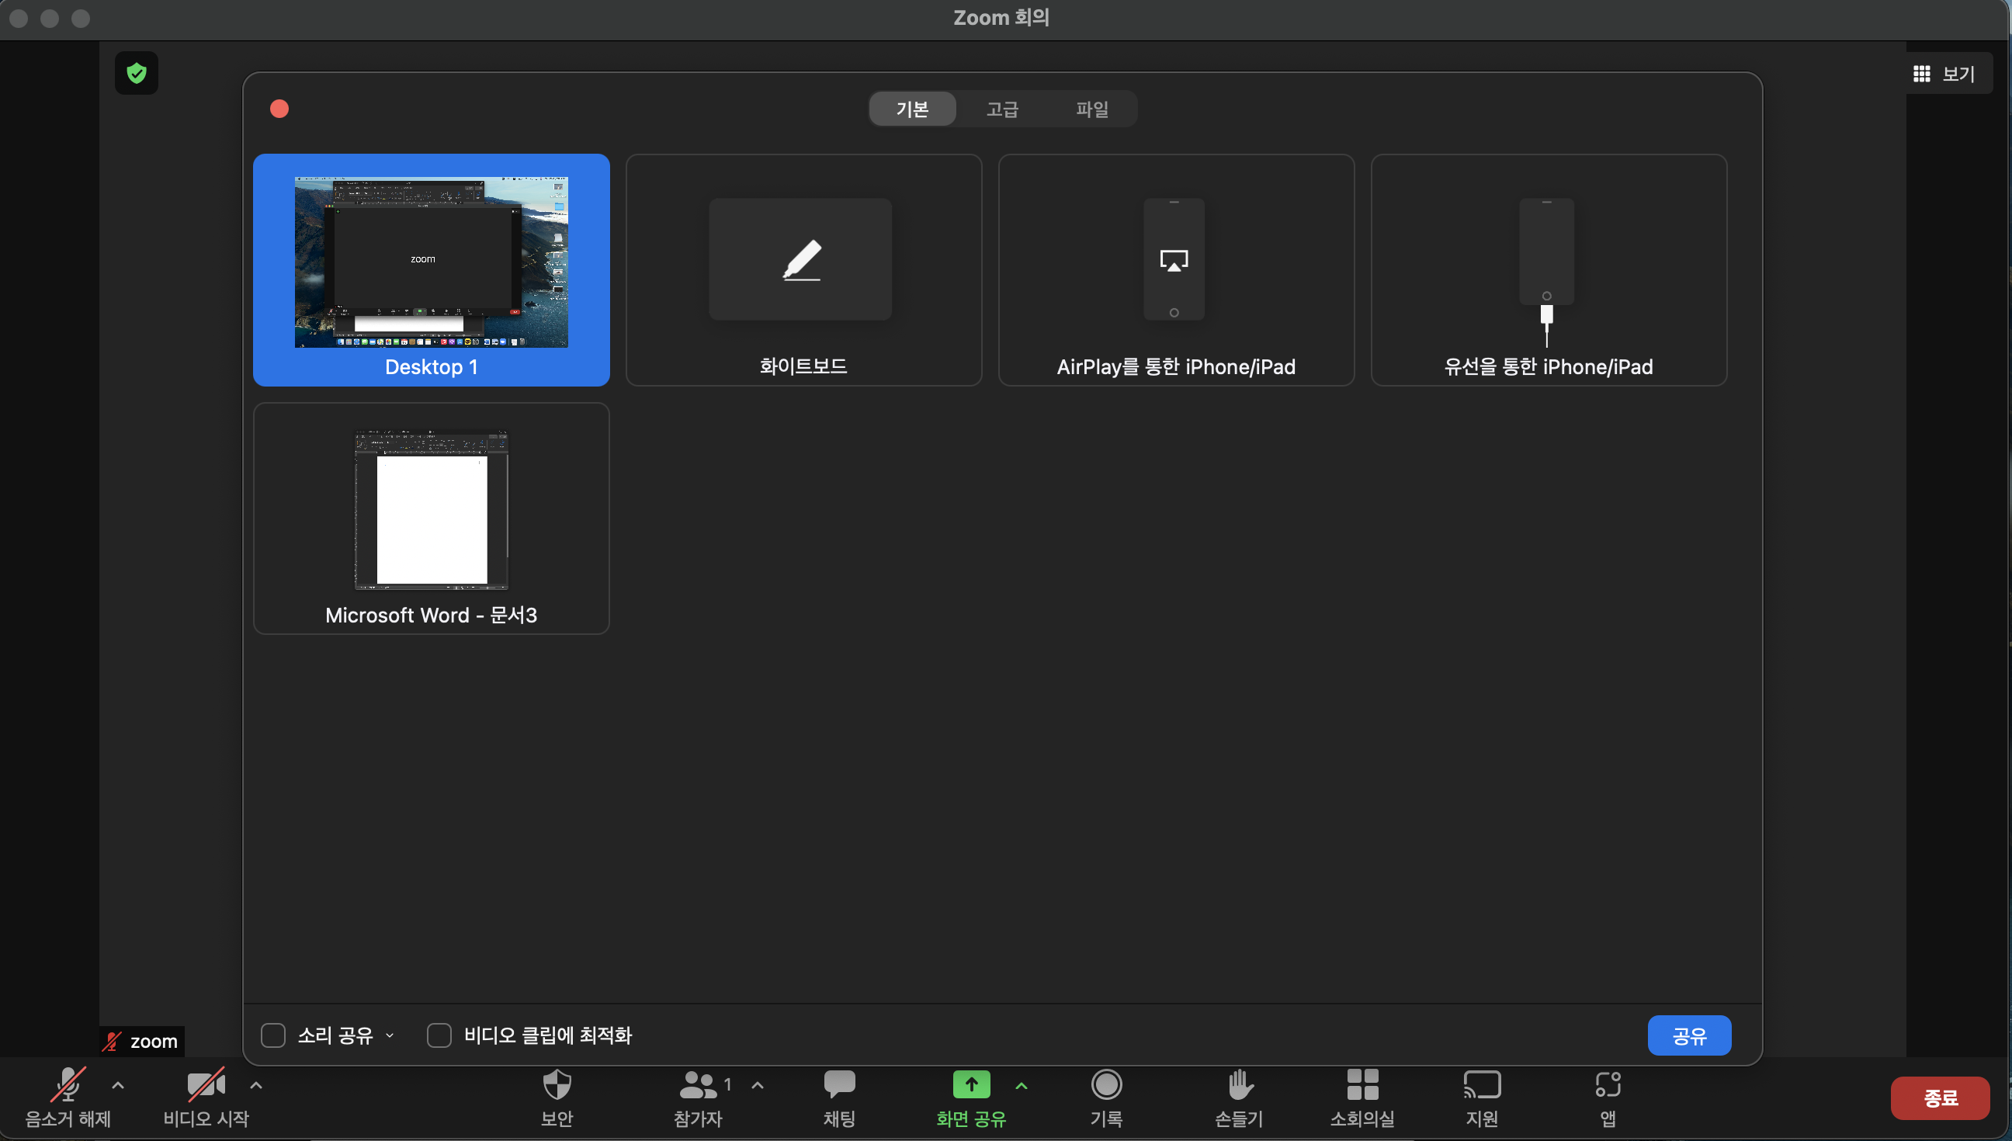The image size is (2012, 1141).
Task: Switch to the 파일 tab
Action: pyautogui.click(x=1091, y=109)
